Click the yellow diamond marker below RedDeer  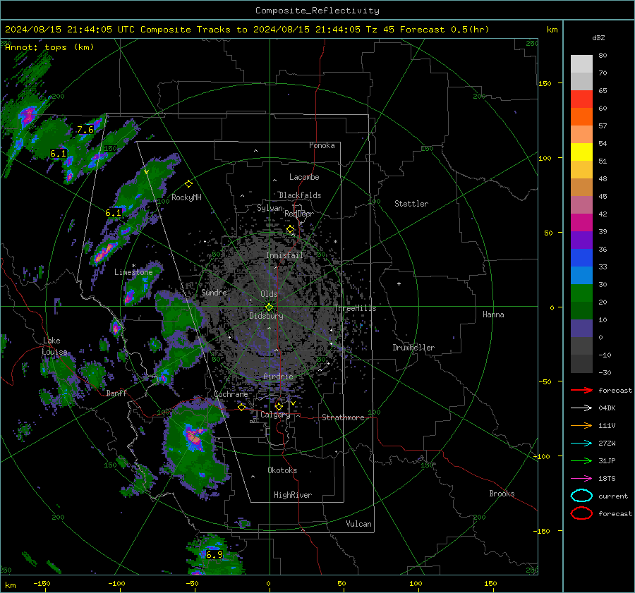290,229
